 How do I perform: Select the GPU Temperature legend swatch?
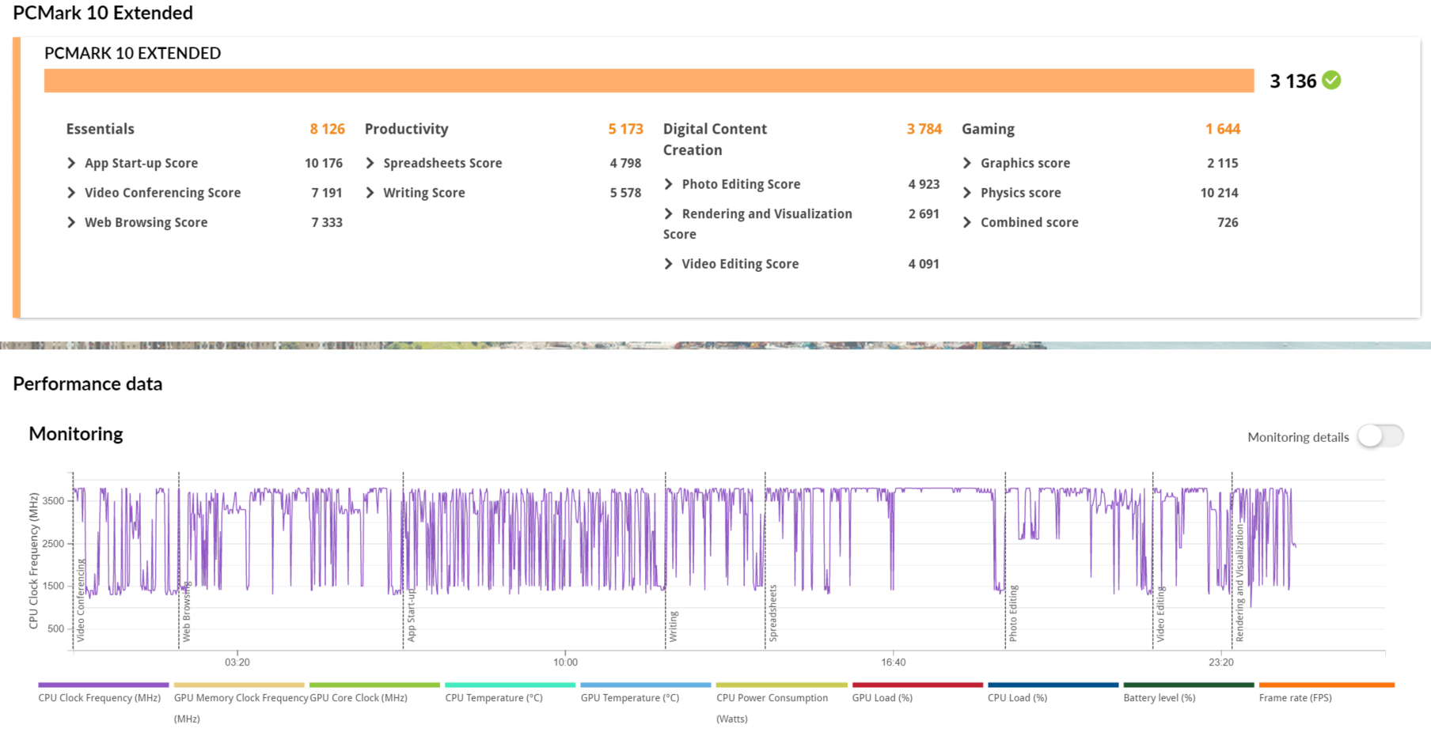(646, 685)
